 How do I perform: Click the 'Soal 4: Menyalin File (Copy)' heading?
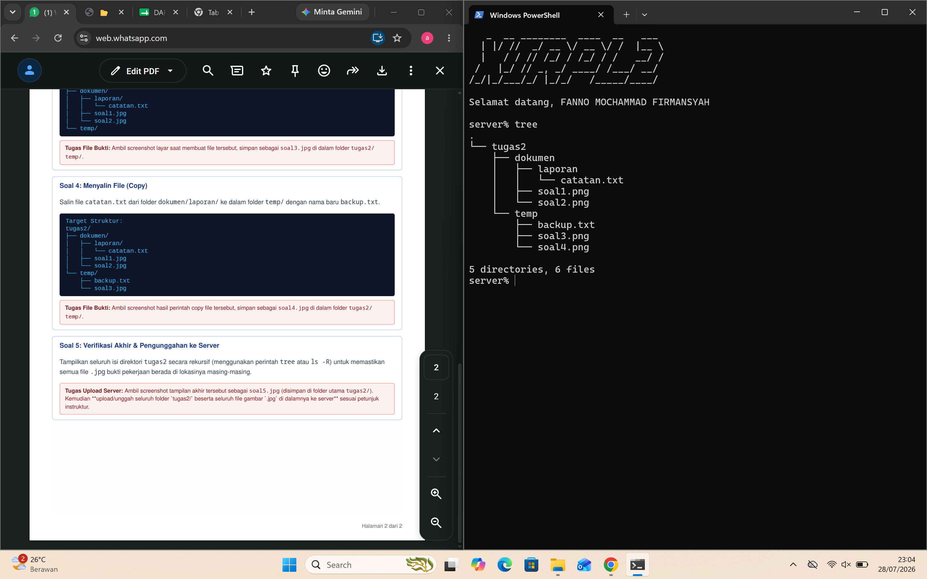(104, 186)
